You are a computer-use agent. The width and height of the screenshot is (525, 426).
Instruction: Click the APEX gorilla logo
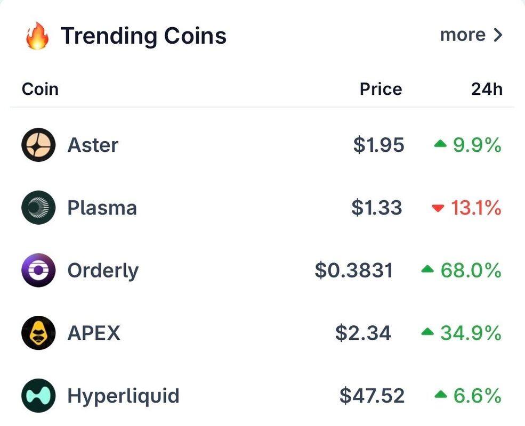point(38,333)
